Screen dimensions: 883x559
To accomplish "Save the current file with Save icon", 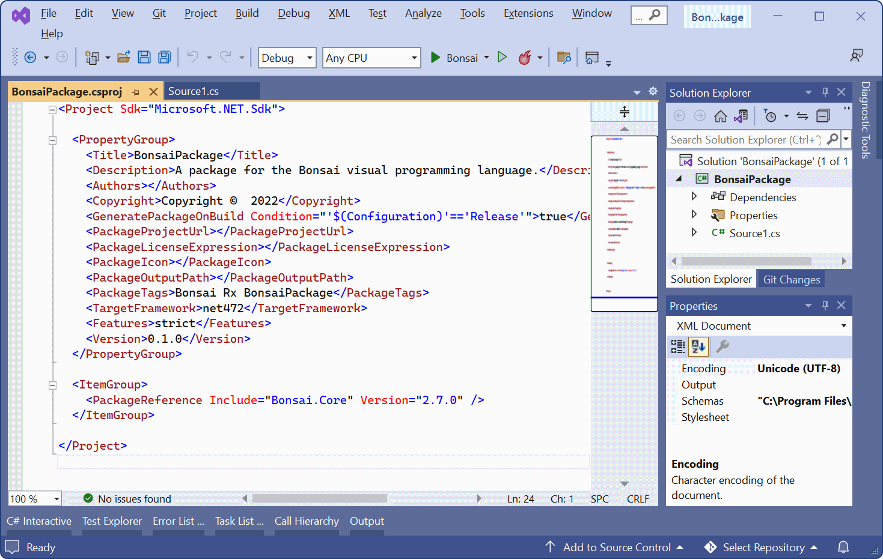I will 144,58.
